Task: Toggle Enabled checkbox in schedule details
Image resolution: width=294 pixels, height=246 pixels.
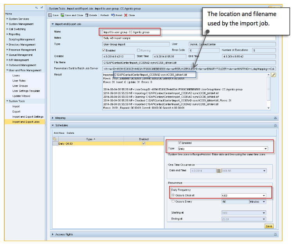Action: pos(180,143)
